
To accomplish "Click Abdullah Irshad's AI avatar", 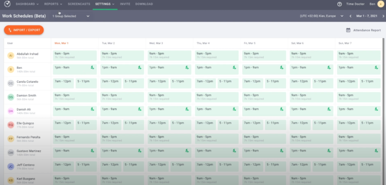I will coord(11,55).
